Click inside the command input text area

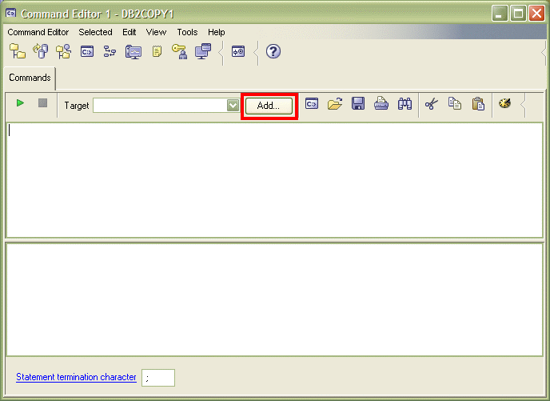click(x=275, y=180)
